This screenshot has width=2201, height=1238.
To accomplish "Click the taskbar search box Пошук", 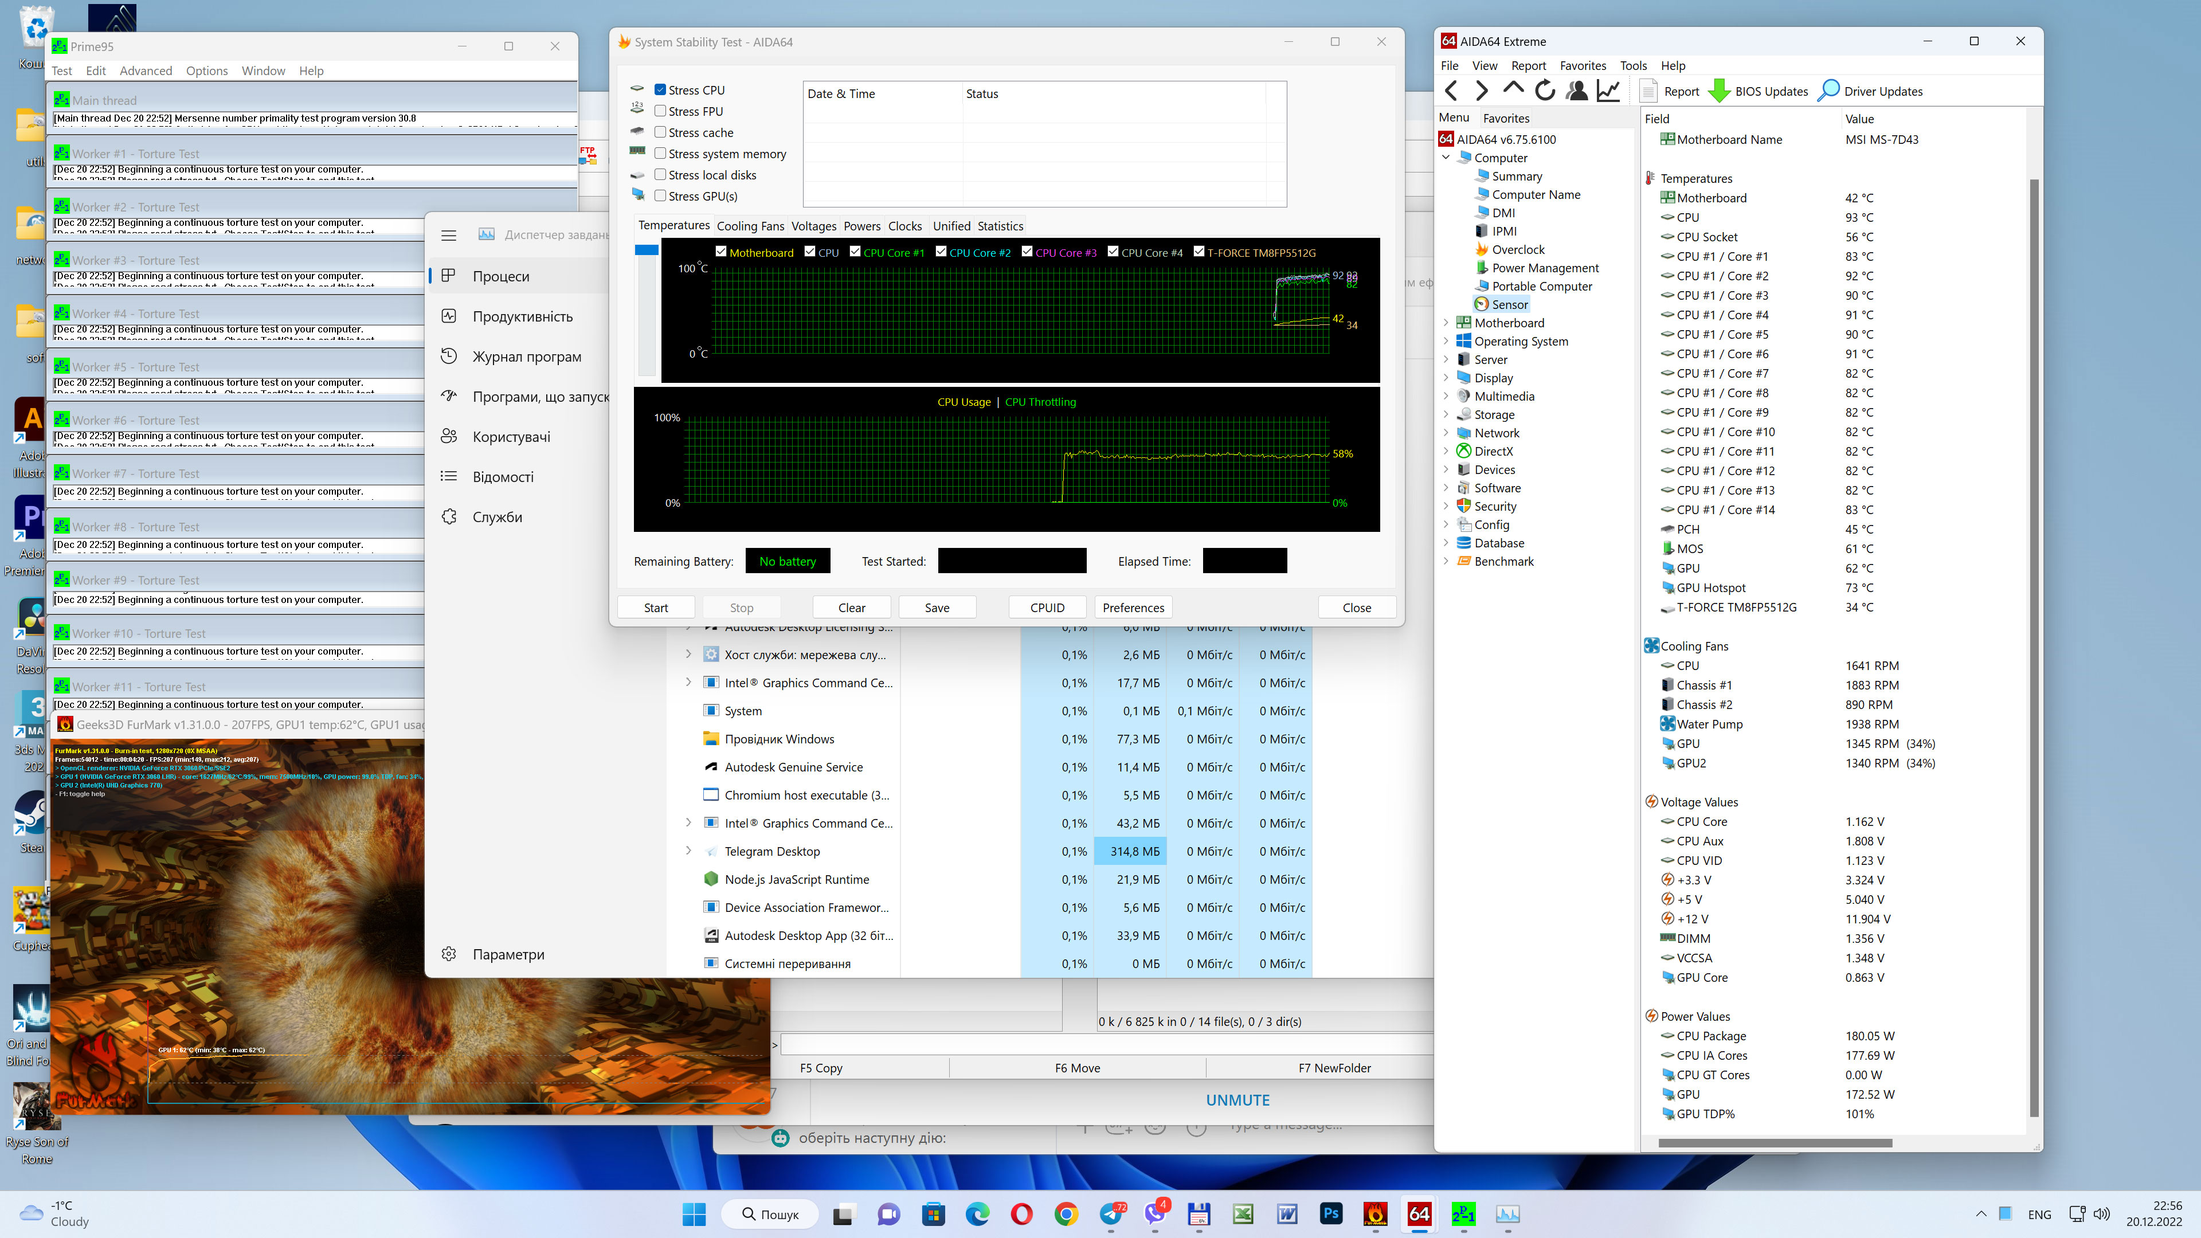I will (769, 1214).
